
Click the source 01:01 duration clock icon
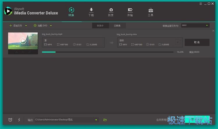(x=74, y=45)
